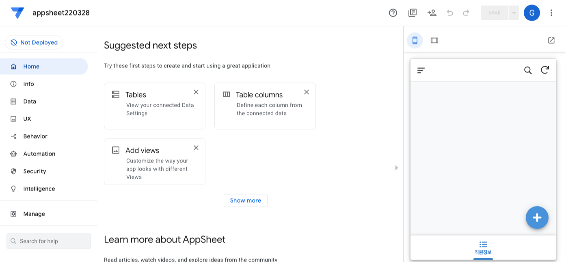Open the UX section
Screen dimensions: 566x262
point(44,119)
